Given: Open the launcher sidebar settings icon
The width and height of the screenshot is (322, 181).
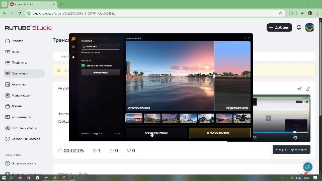Looking at the screenshot, I should (x=73, y=57).
